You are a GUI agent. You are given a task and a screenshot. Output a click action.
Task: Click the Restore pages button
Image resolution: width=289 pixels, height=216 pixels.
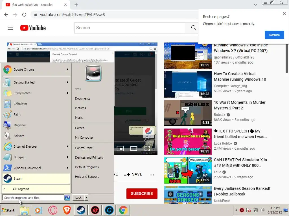pyautogui.click(x=274, y=35)
